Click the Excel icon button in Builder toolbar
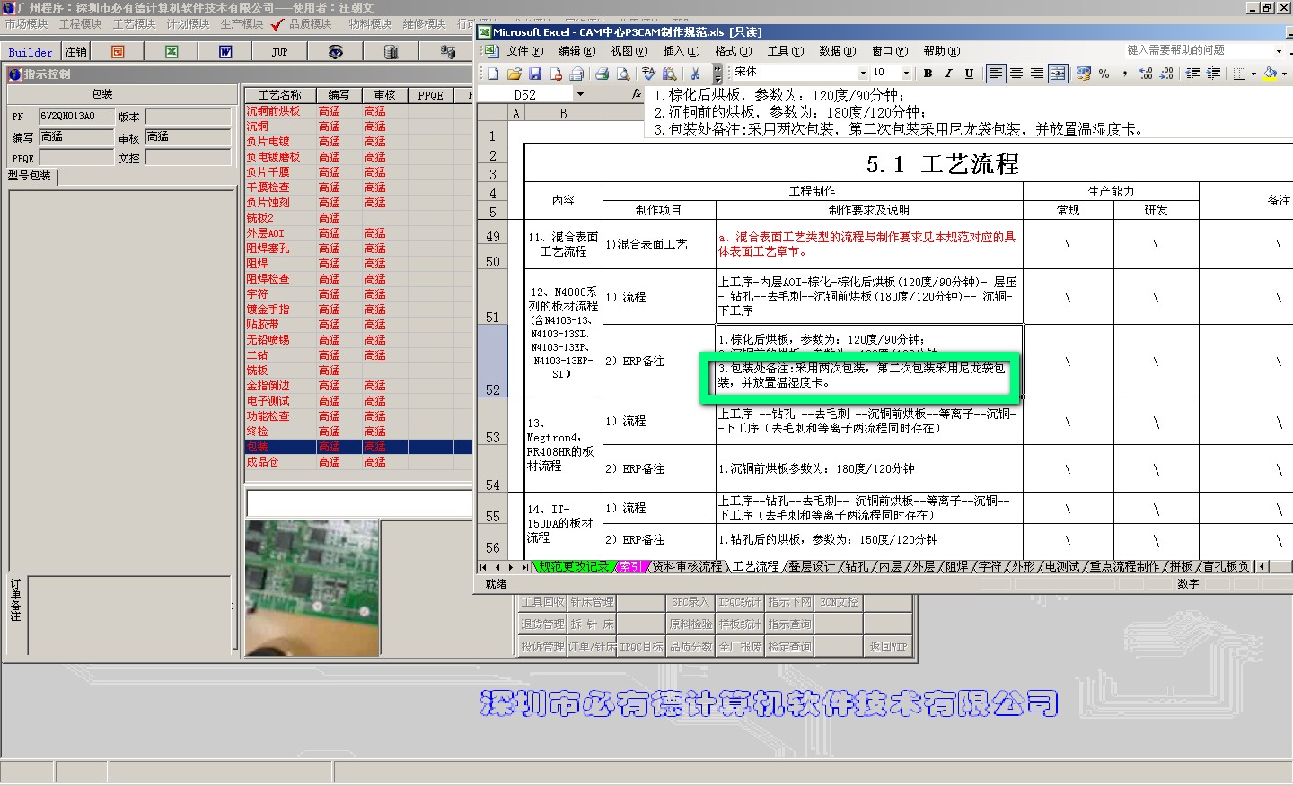 tap(172, 52)
